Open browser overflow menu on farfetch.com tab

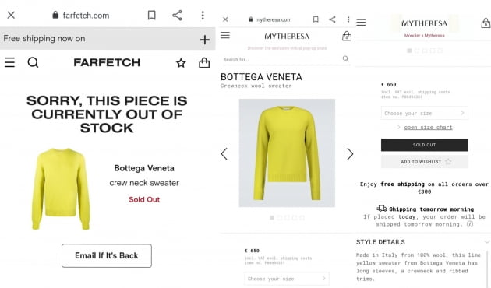click(203, 15)
